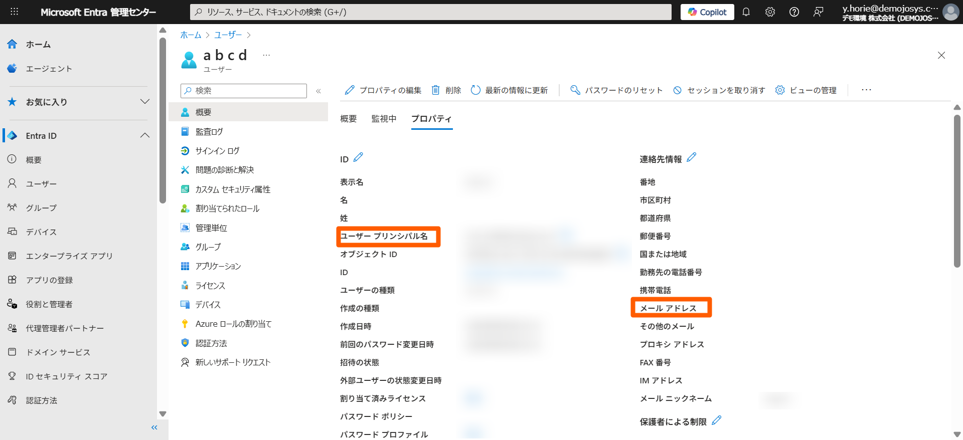Open the settings gear in header
The width and height of the screenshot is (963, 440).
click(770, 12)
